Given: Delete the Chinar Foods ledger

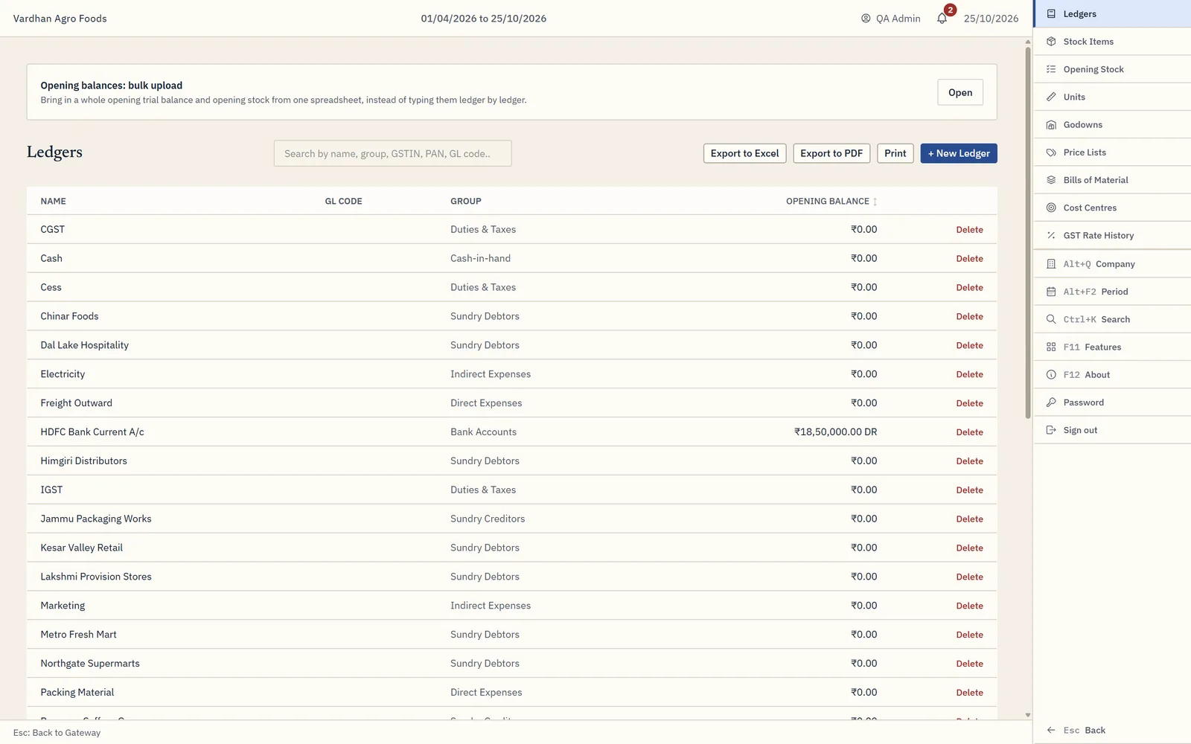Looking at the screenshot, I should coord(969,316).
